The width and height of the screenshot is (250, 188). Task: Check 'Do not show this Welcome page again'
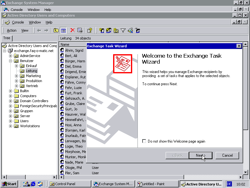tap(144, 141)
